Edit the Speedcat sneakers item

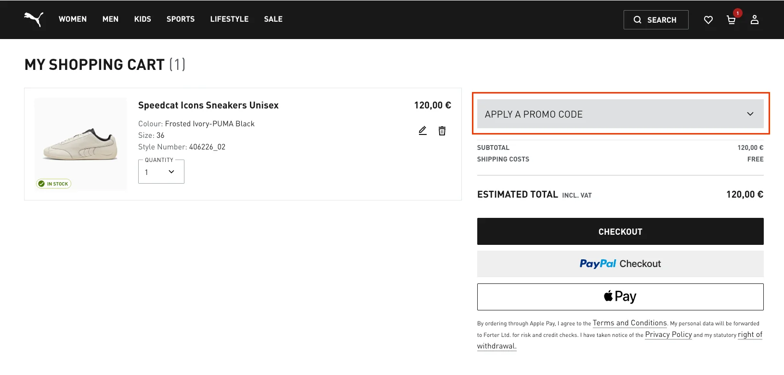point(423,131)
